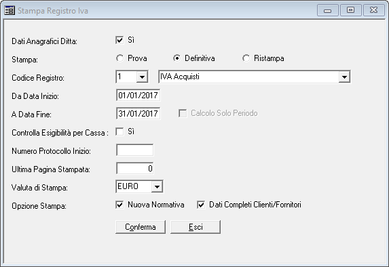Screen dimensions: 389x267
Task: Click the Opzione Stampa label
Action: click(x=39, y=206)
